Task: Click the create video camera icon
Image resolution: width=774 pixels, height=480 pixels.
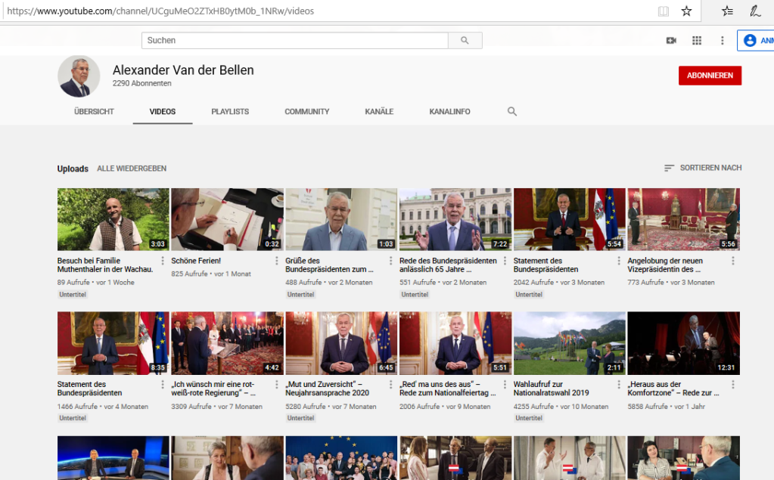Action: point(671,40)
